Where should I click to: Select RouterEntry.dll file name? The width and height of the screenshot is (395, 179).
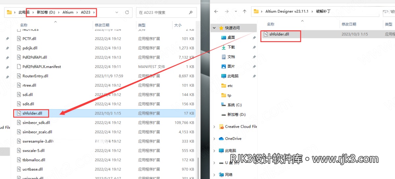point(35,76)
